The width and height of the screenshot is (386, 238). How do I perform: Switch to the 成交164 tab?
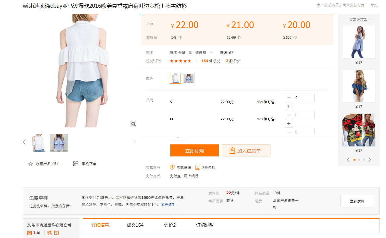click(135, 225)
